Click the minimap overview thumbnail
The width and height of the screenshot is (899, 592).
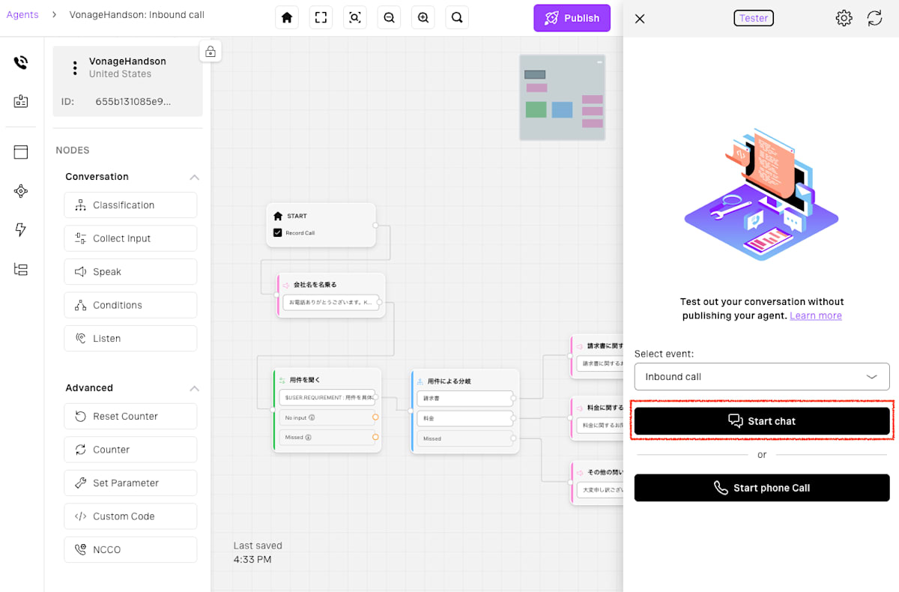563,97
